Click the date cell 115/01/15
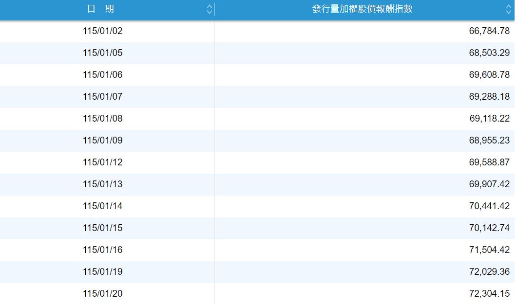 [103, 228]
